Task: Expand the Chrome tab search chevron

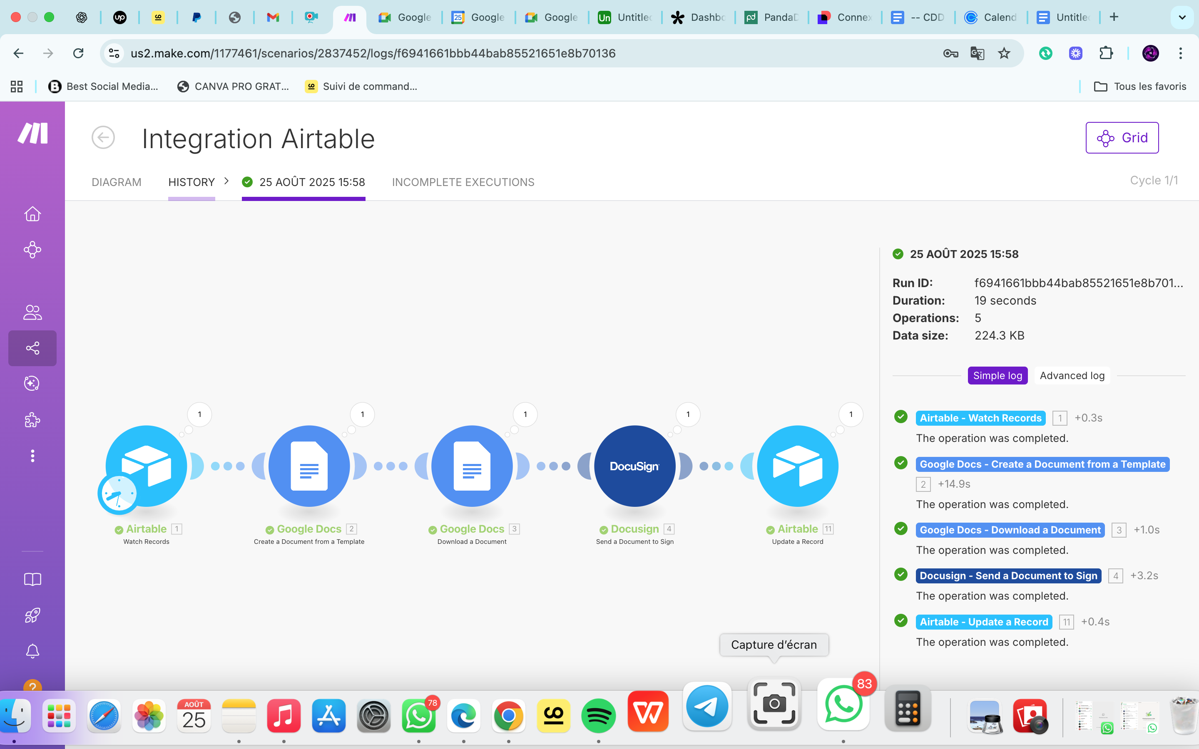Action: click(1182, 17)
